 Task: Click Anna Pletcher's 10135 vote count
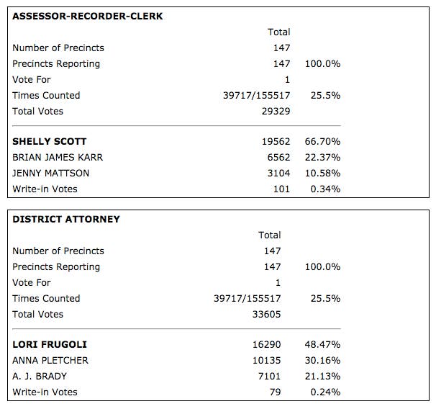click(x=266, y=360)
